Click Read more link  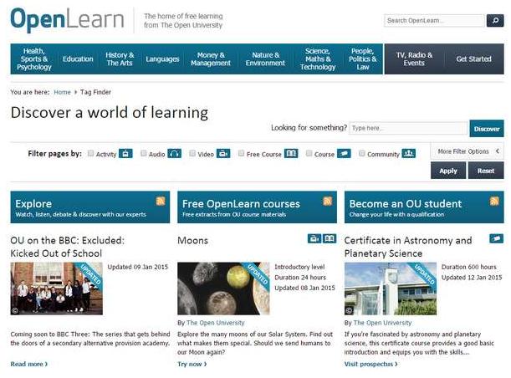pyautogui.click(x=29, y=364)
